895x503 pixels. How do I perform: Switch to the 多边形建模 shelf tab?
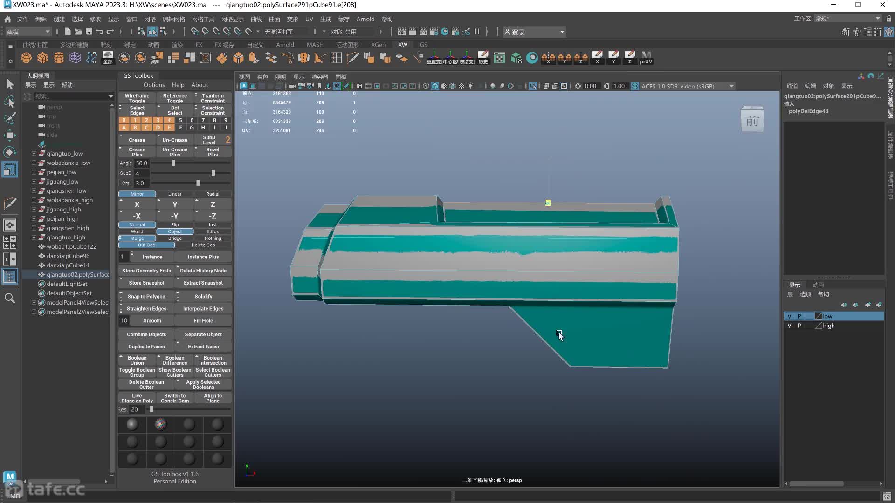click(x=74, y=45)
